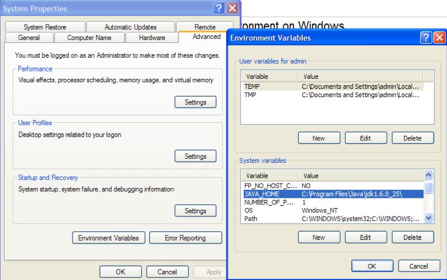The height and width of the screenshot is (280, 447).
Task: Select the JAVA_HOME system variable row
Action: (334, 194)
